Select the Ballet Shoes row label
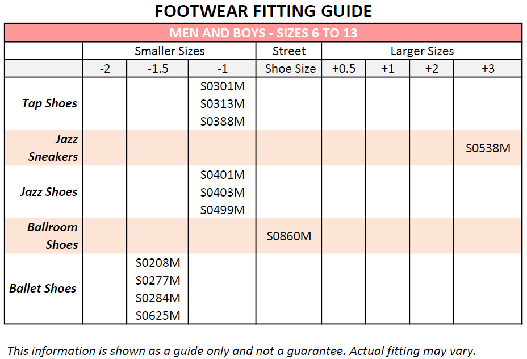Image resolution: width=527 pixels, height=359 pixels. point(43,289)
